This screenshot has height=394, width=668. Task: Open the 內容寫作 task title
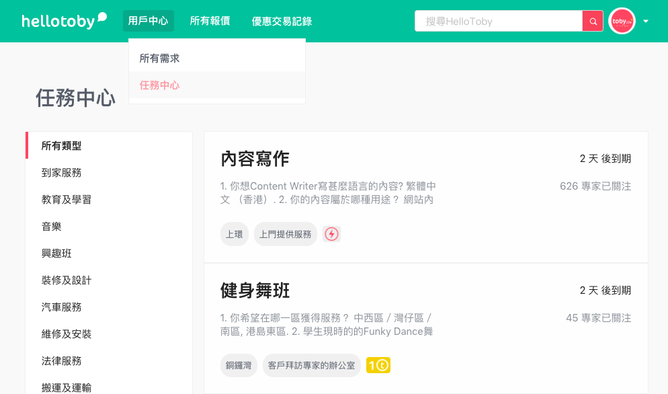[255, 159]
